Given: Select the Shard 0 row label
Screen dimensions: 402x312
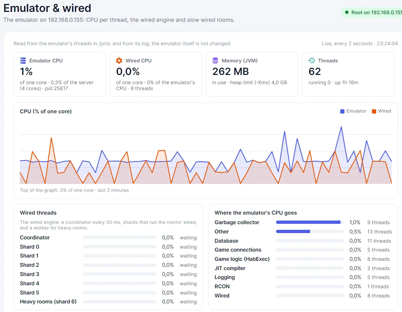Looking at the screenshot, I should (29, 247).
